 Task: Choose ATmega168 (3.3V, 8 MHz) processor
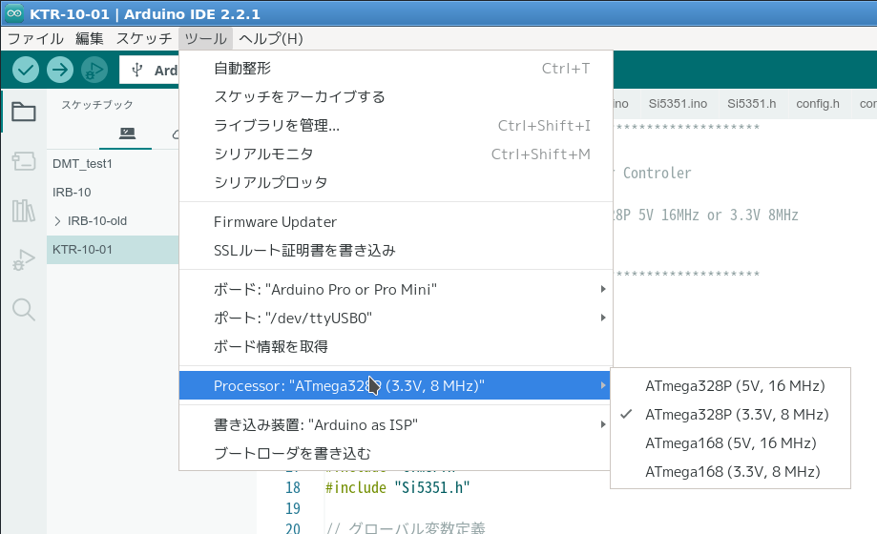[x=730, y=471]
